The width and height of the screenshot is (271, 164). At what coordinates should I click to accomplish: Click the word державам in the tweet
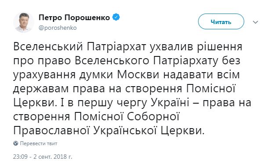tap(41, 89)
